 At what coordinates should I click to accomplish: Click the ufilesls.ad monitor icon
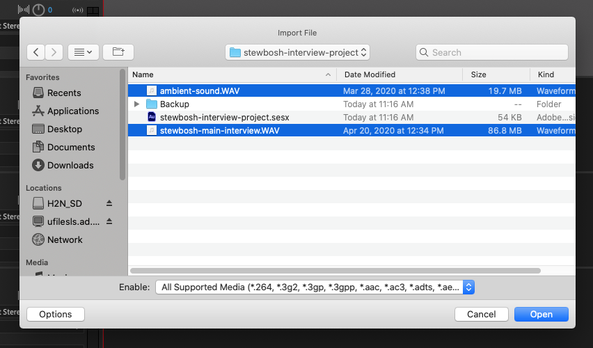pyautogui.click(x=38, y=221)
